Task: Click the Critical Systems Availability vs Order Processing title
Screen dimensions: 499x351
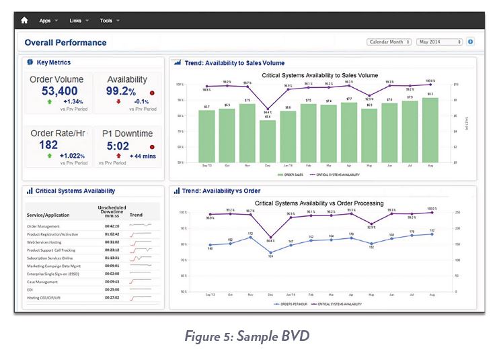Action: coord(319,203)
